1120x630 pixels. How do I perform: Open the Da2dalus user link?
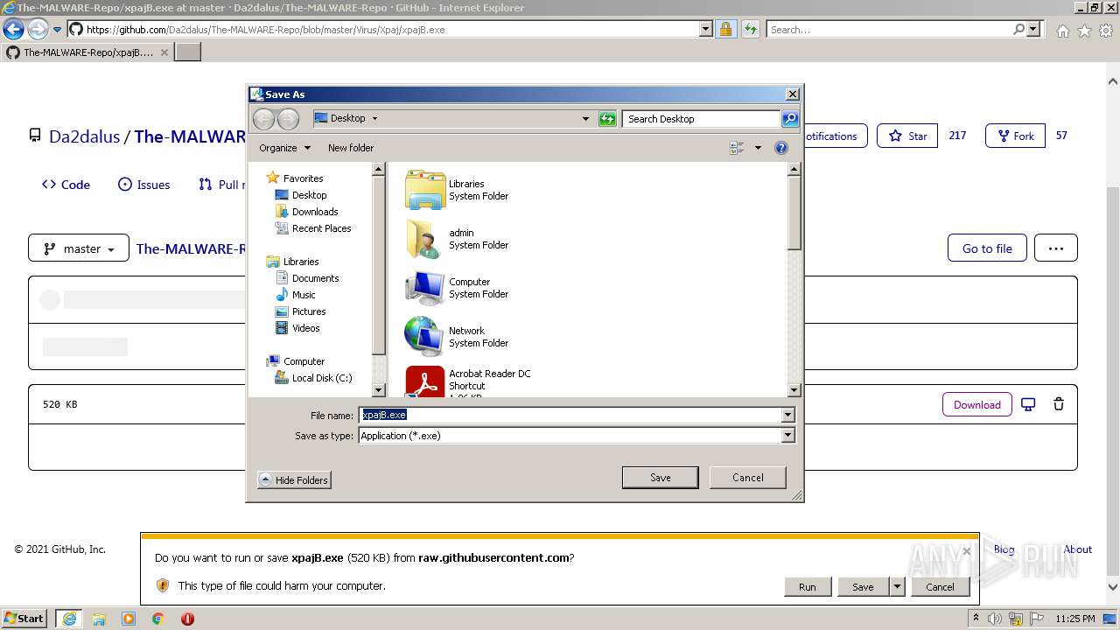point(84,136)
